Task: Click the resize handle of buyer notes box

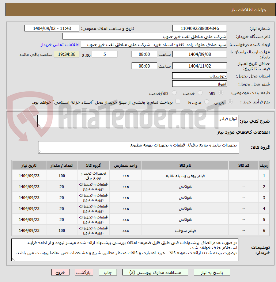Action: click(x=13, y=259)
